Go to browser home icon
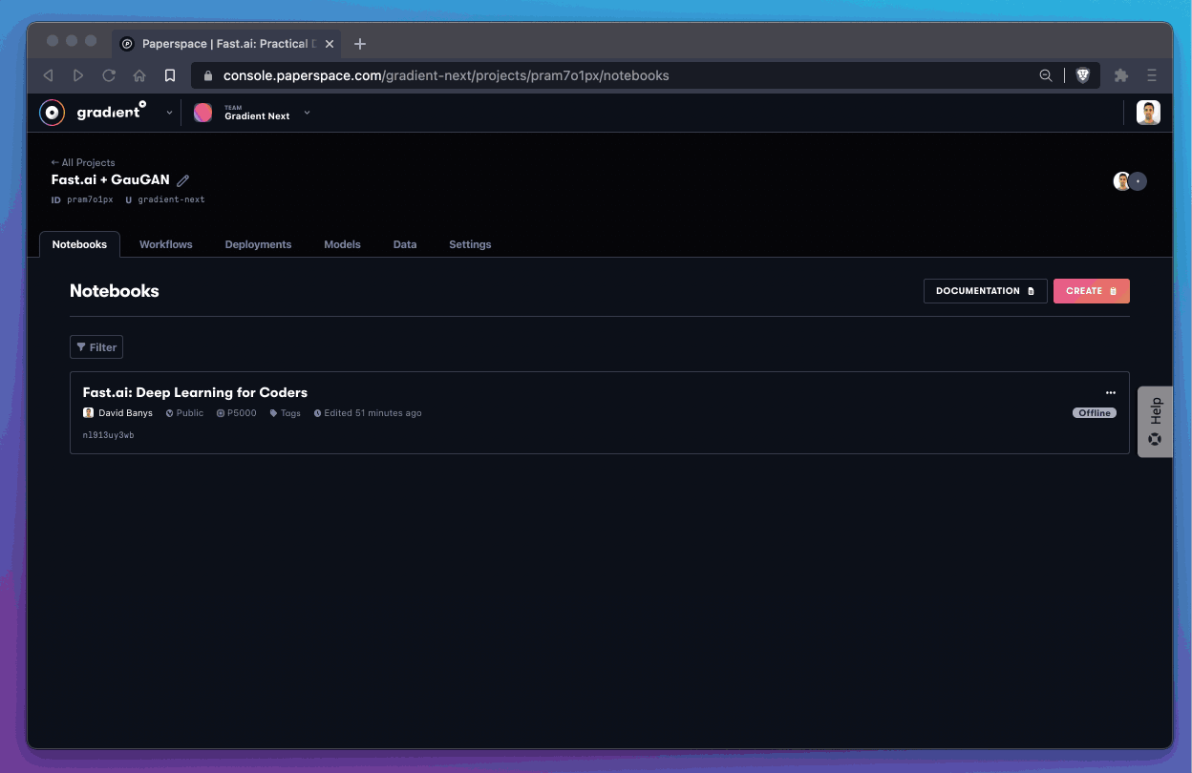The image size is (1192, 773). point(139,75)
